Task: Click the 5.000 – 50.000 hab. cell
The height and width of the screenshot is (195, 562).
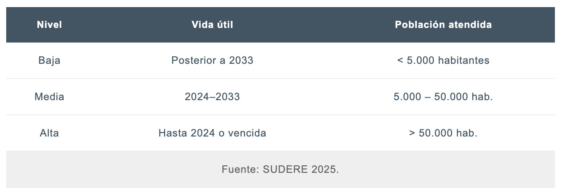Action: 443,97
